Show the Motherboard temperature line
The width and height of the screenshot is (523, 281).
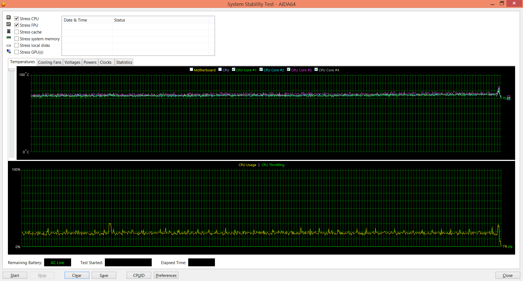coord(191,69)
